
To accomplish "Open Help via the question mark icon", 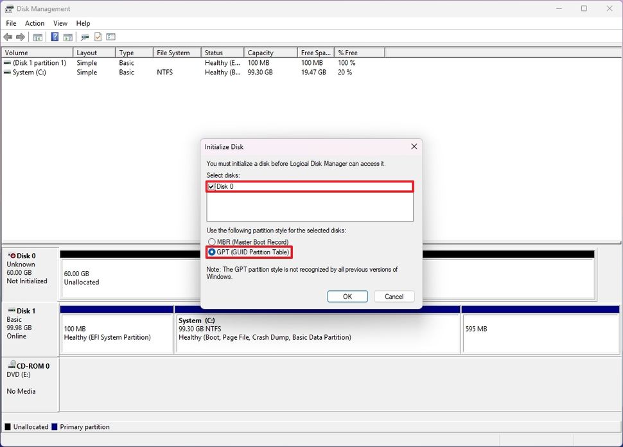I will (54, 37).
